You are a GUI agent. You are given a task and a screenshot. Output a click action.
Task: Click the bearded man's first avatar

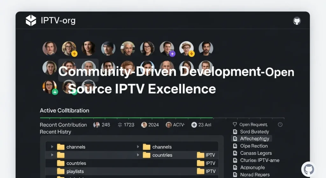[49, 48]
